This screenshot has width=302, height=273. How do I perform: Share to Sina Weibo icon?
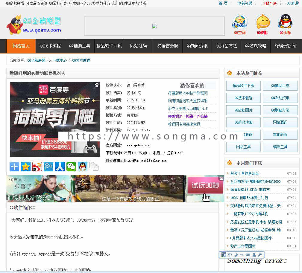(37, 167)
